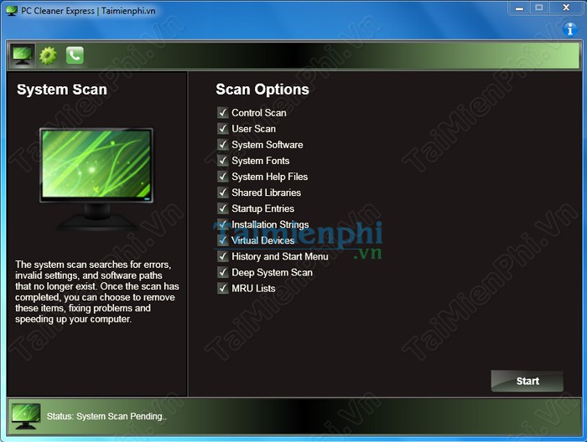
Task: Disable the Shared Libraries option
Action: click(x=223, y=193)
